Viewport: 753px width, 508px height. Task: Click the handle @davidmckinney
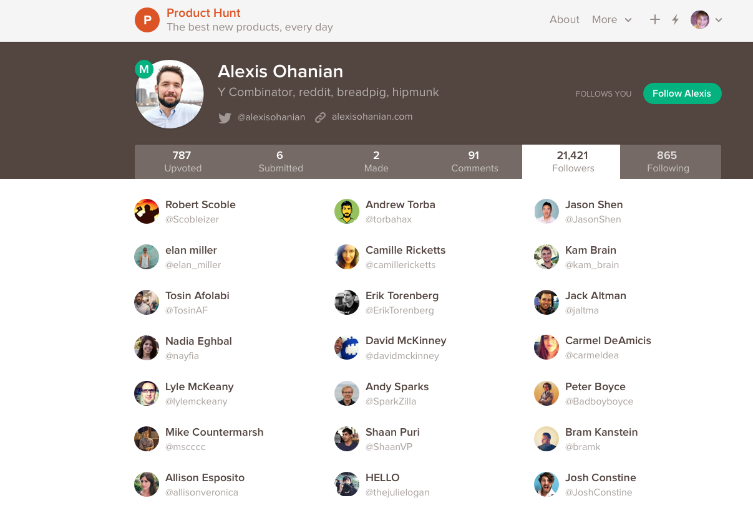pyautogui.click(x=402, y=356)
